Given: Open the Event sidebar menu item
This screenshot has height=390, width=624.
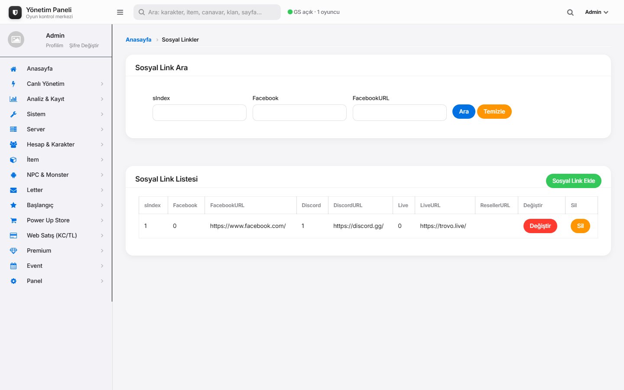Looking at the screenshot, I should [56, 266].
